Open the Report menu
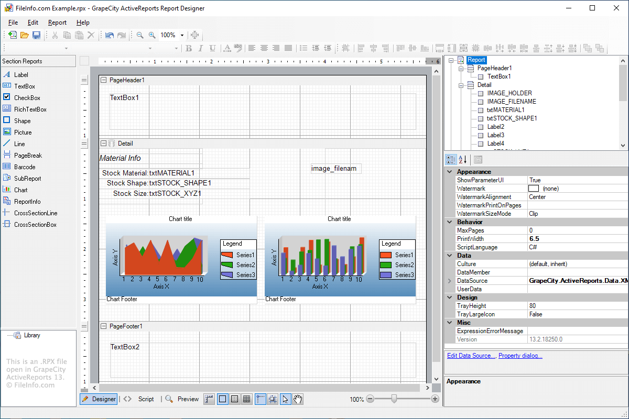The image size is (629, 419). click(x=57, y=23)
